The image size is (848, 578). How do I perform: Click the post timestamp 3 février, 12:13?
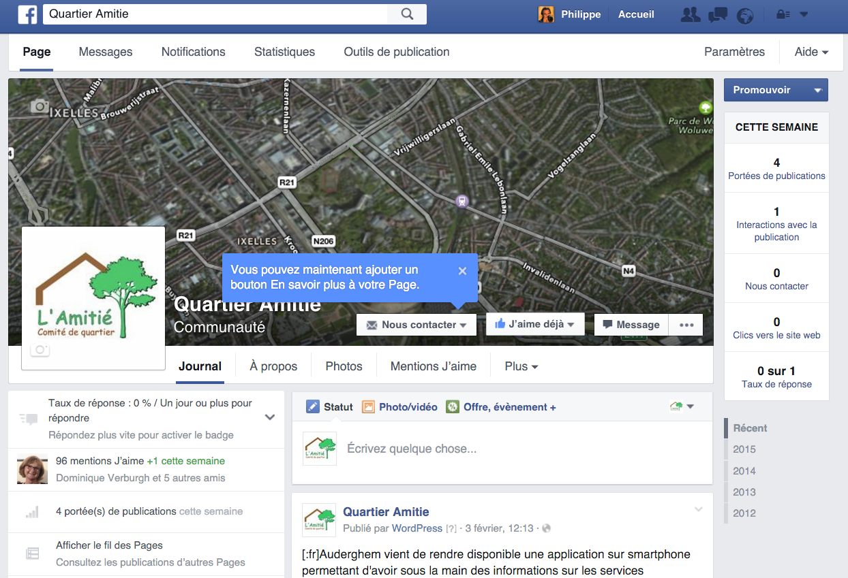pos(500,528)
